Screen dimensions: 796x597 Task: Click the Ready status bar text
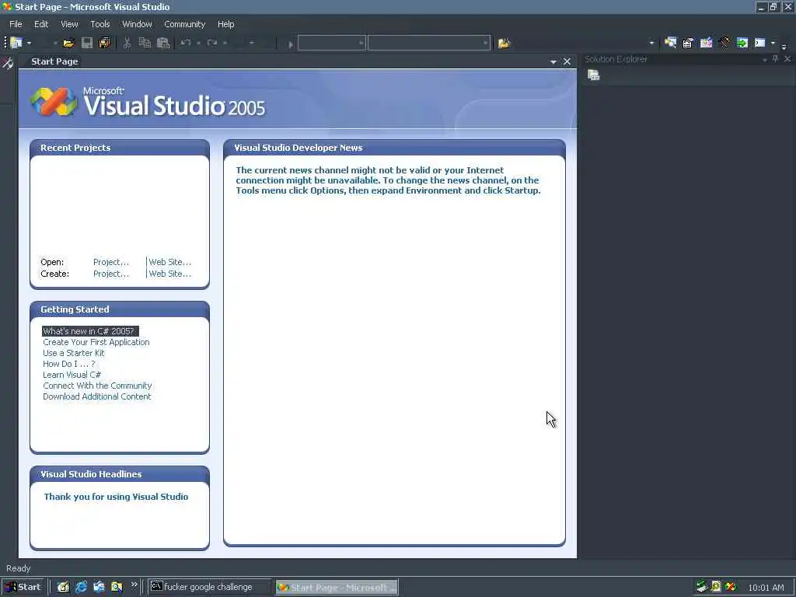pyautogui.click(x=19, y=568)
